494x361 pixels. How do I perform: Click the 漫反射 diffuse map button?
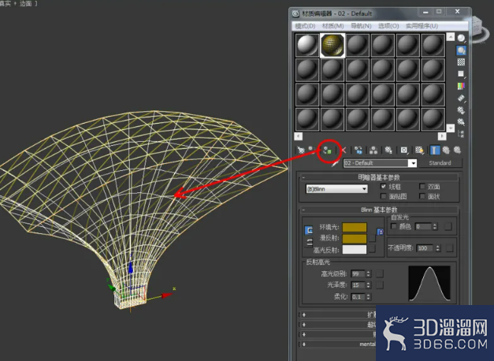(x=372, y=238)
